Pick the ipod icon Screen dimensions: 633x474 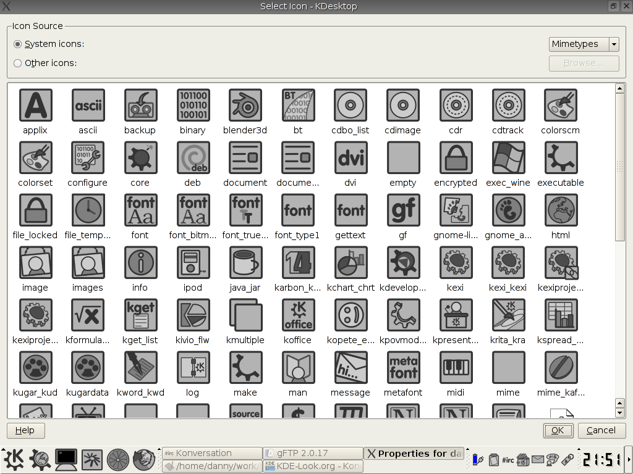[193, 262]
